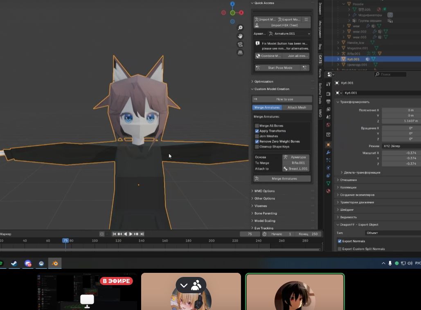Screen dimensions: 421x310
Task: Open the Modifiers wrench properties tab
Action: pyautogui.click(x=328, y=152)
